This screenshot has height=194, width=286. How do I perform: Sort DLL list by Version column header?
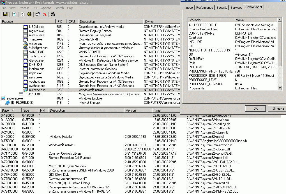[x=138, y=110]
